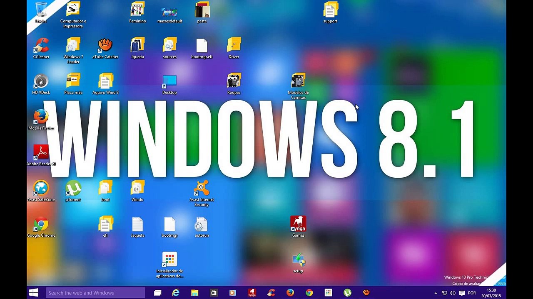This screenshot has width=533, height=299.
Task: Open Zynga from the taskbar
Action: coord(252,293)
